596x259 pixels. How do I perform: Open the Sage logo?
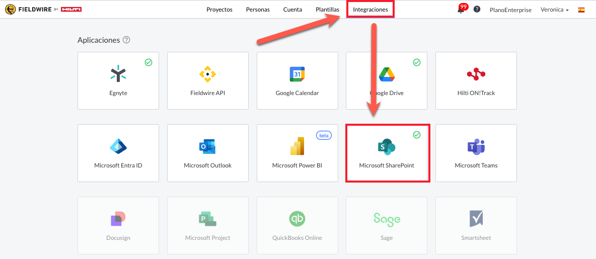tap(387, 218)
